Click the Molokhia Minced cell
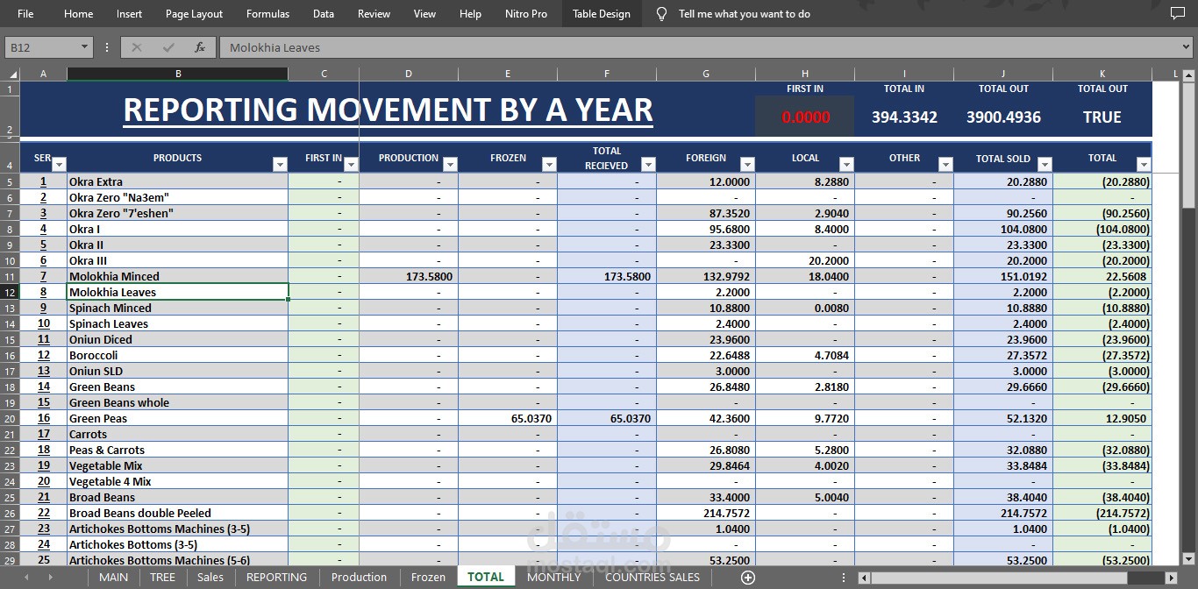Screen dimensions: 1198x589 177,276
